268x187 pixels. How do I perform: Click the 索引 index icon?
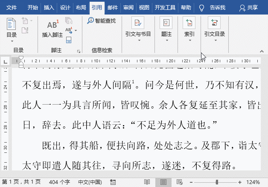189,23
